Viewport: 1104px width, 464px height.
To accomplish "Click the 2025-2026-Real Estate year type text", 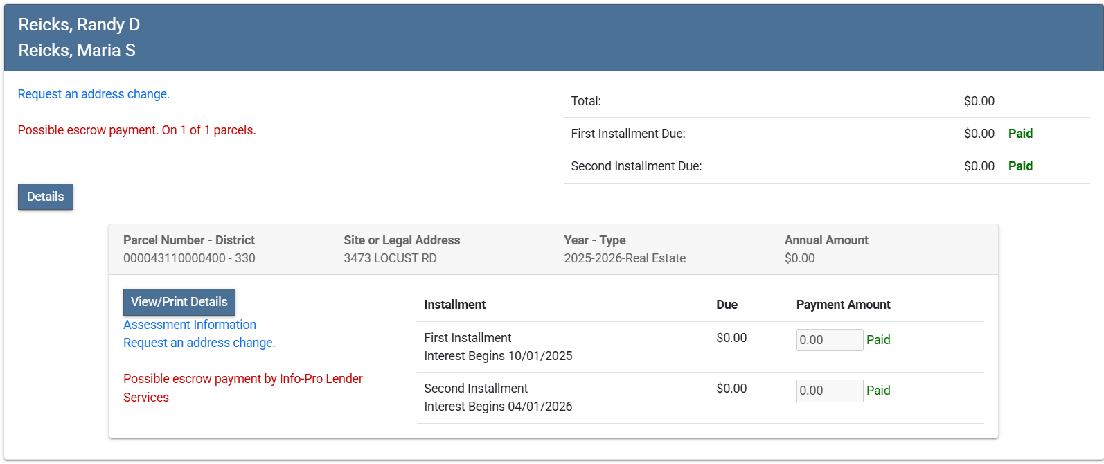I will (x=625, y=258).
